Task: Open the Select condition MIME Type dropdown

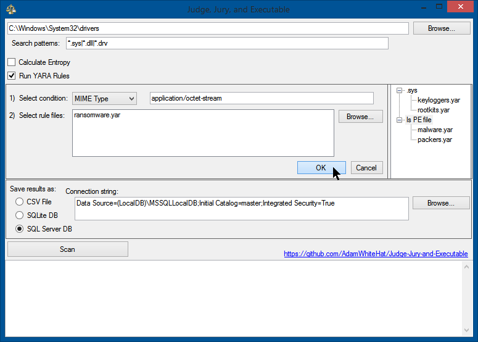Action: point(104,98)
